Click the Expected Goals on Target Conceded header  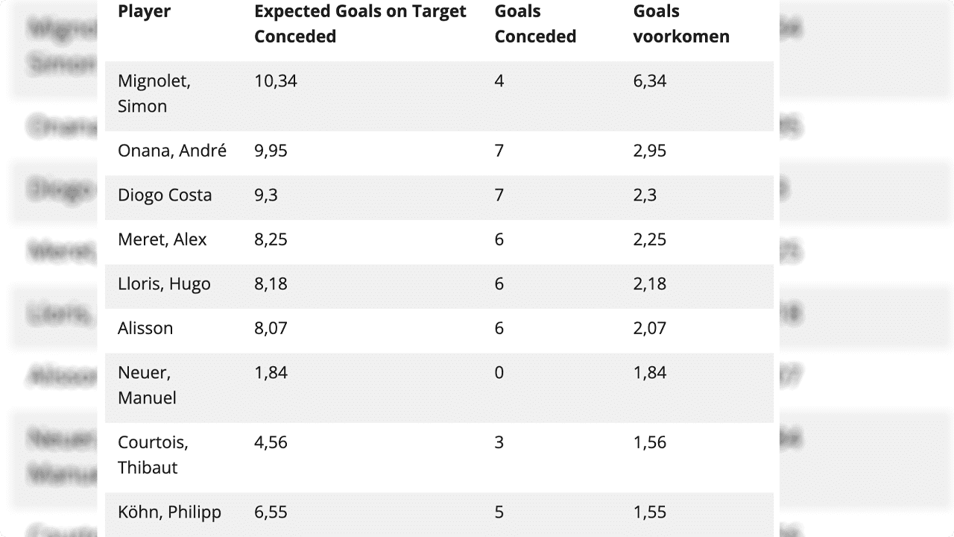(360, 24)
